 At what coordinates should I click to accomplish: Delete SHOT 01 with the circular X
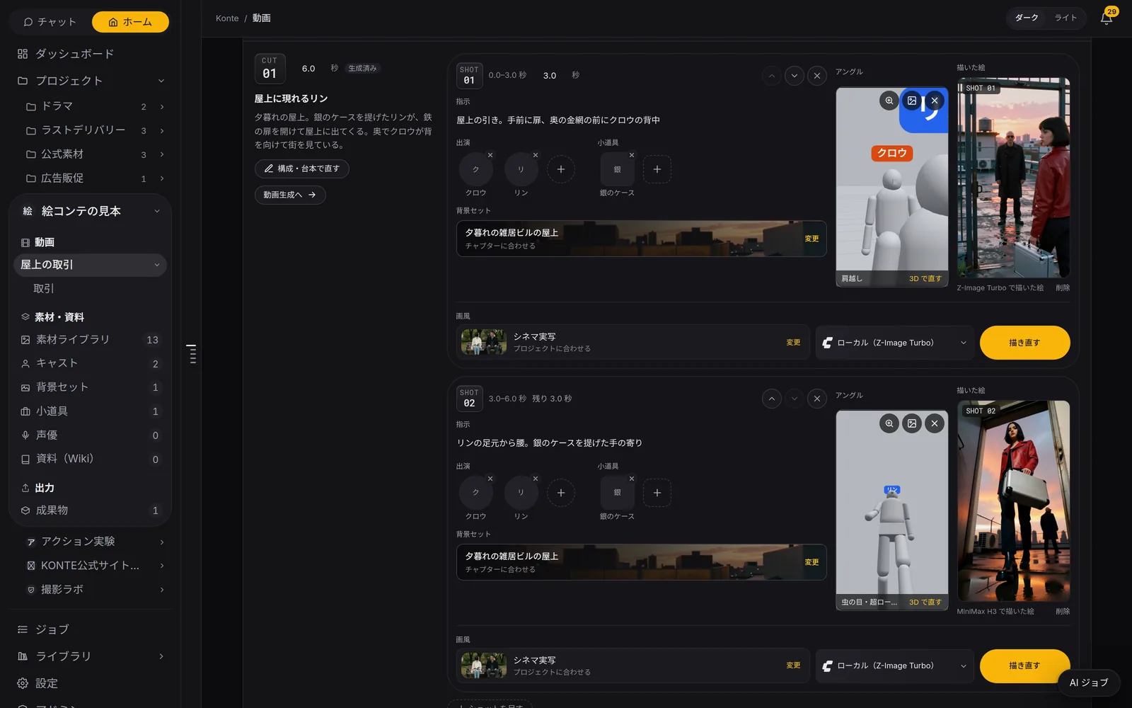point(817,76)
